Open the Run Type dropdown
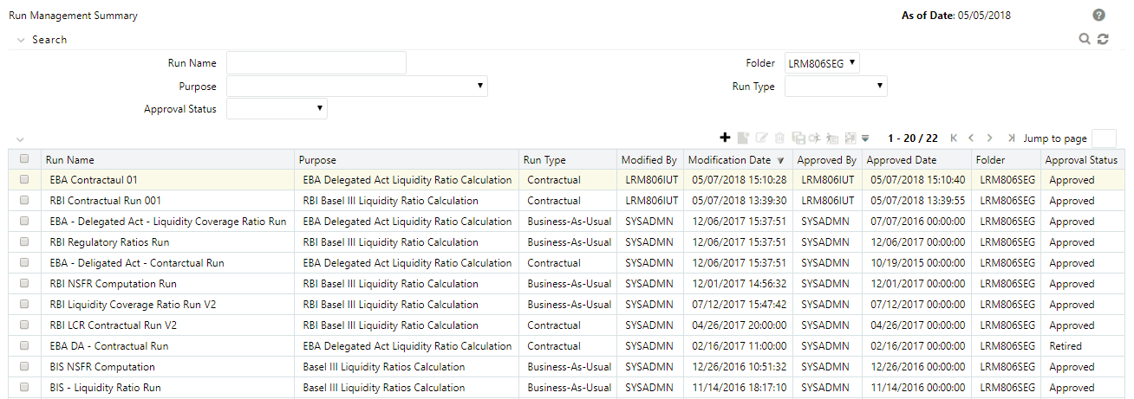Screen dimensions: 1134x399 point(836,86)
